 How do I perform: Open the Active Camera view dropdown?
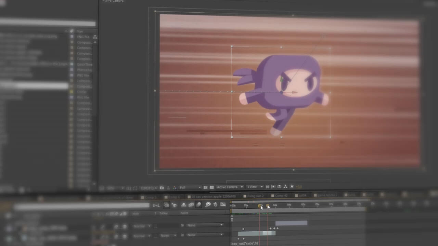[x=230, y=187]
